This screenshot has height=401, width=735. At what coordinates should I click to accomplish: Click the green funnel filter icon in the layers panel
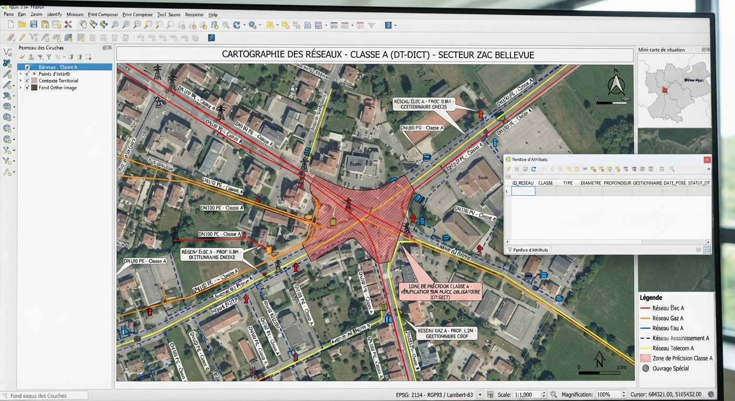49,57
